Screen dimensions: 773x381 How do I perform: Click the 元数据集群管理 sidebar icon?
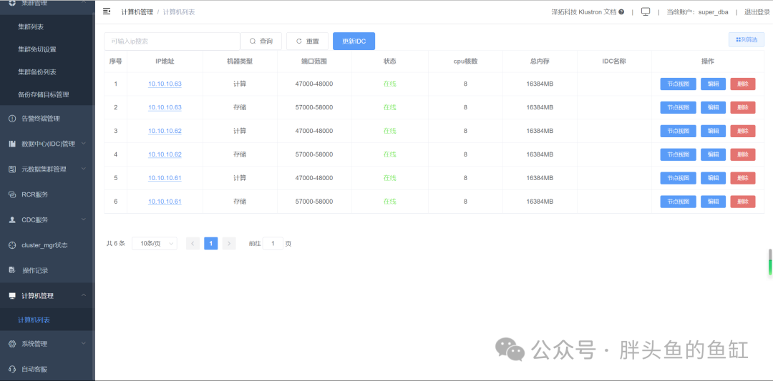coord(12,169)
